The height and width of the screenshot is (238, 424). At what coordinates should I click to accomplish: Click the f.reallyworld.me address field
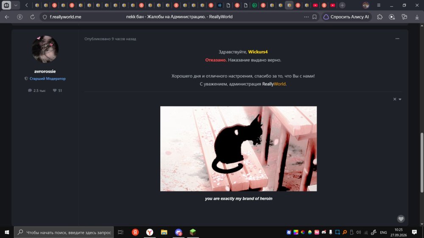click(65, 17)
